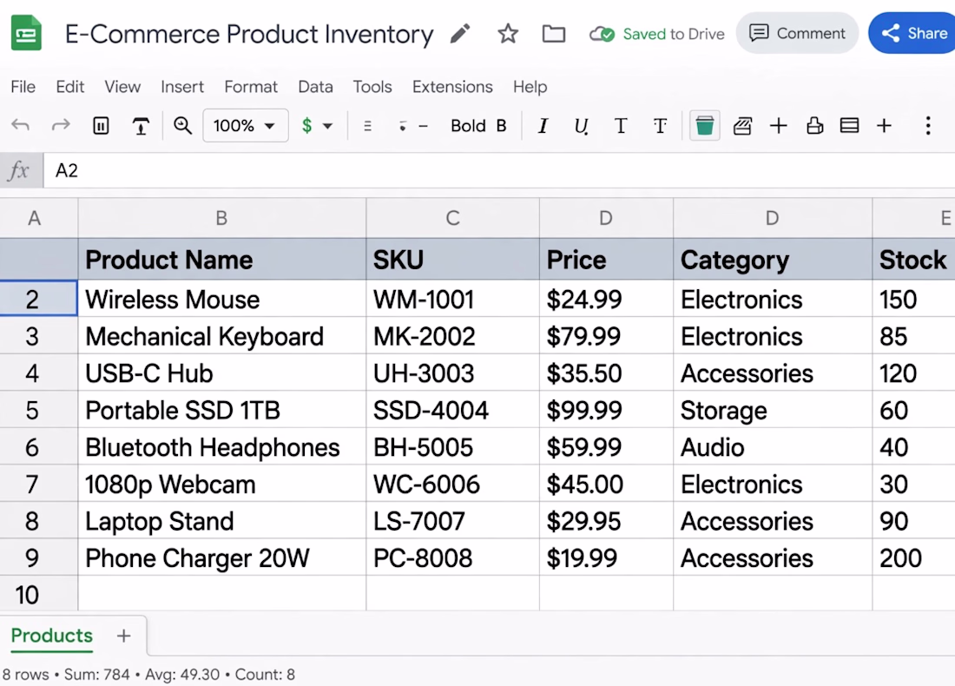Screen dimensions: 955x686
Task: Click the Audio category cell
Action: [x=773, y=447]
